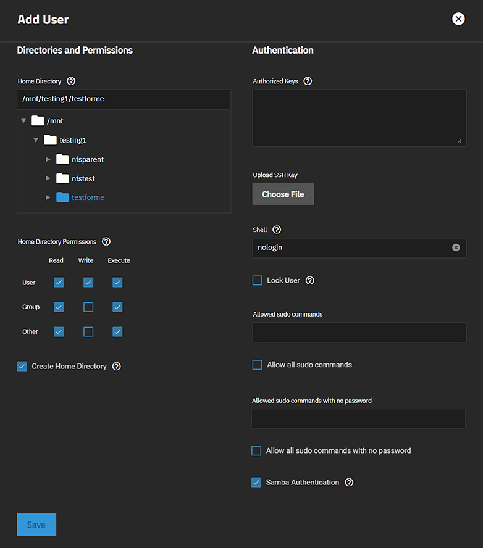The height and width of the screenshot is (548, 483).
Task: Show the Authorized Keys help tooltip
Action: (308, 81)
